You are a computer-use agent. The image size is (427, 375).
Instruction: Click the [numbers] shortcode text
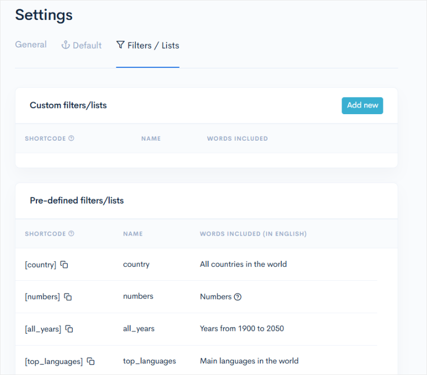click(42, 297)
